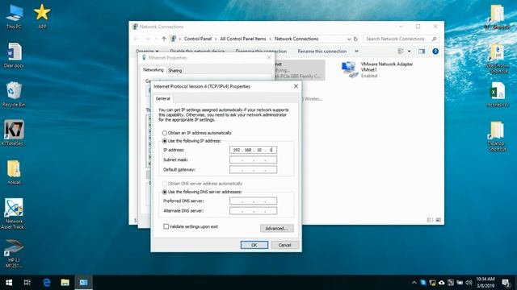517x290 pixels.
Task: Select the General tab in IPv4 Properties
Action: tap(162, 98)
